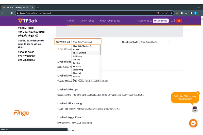Screen dimensions: 203x135
Task: Close the Triển lãm chat bubble
Action: click(197, 93)
